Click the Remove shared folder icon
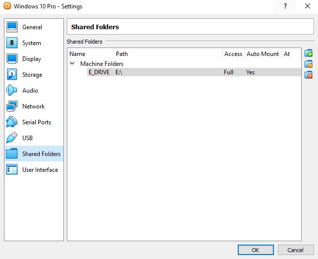 click(309, 75)
